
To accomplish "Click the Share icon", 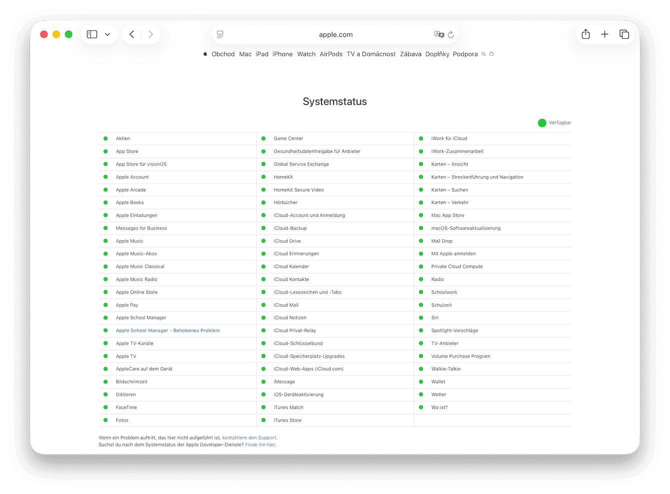I will click(x=585, y=34).
